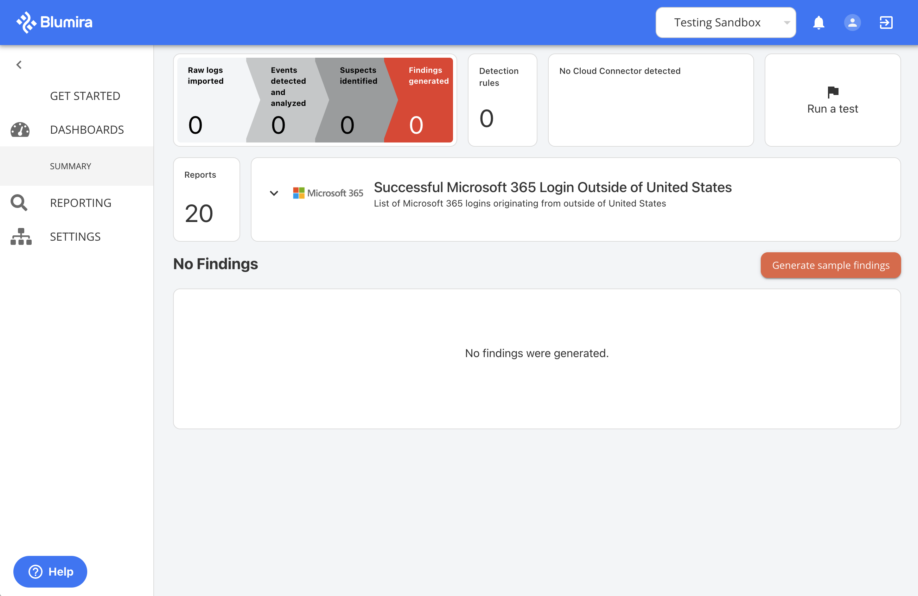The height and width of the screenshot is (596, 918).
Task: Click the Reports count card
Action: [206, 199]
